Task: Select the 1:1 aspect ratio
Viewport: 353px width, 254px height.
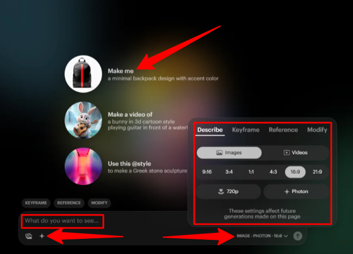Action: (251, 172)
